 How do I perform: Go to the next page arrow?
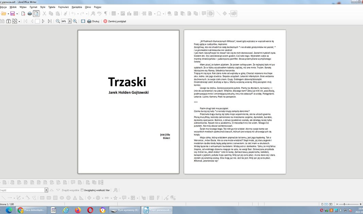pos(43,21)
